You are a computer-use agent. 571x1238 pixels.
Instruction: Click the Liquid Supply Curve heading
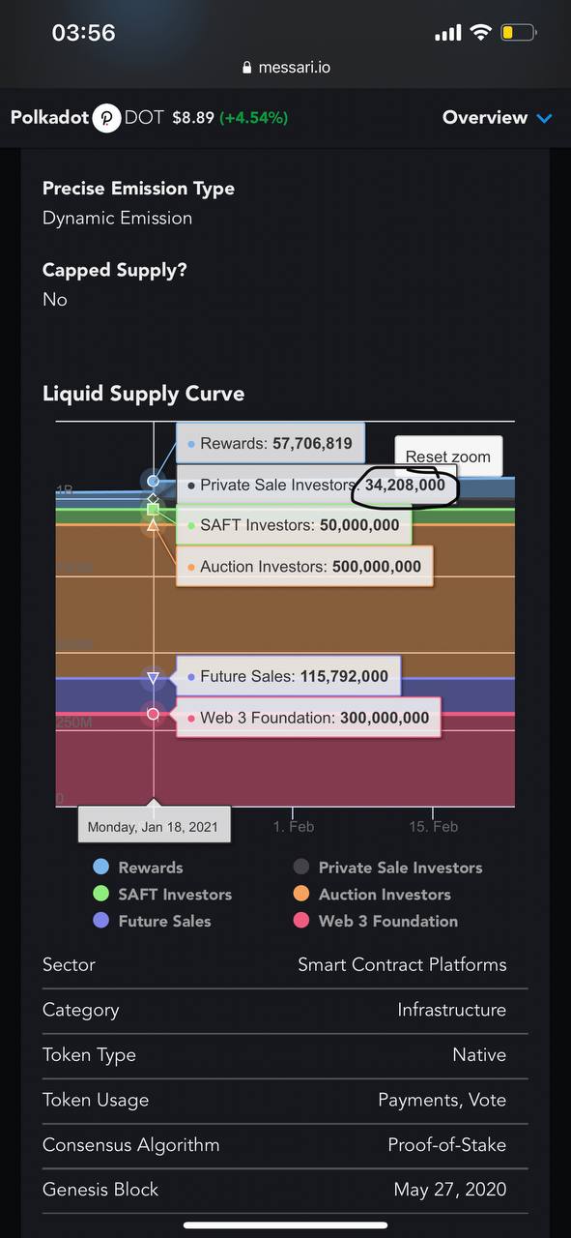pyautogui.click(x=143, y=394)
